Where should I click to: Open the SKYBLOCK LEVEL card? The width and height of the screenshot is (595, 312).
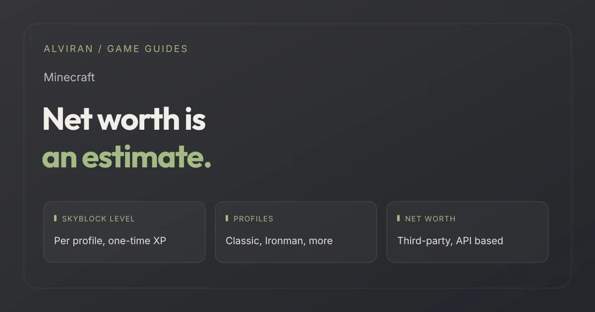point(124,232)
